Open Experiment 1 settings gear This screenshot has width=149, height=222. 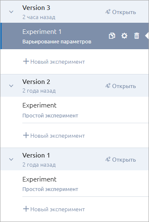click(124, 36)
